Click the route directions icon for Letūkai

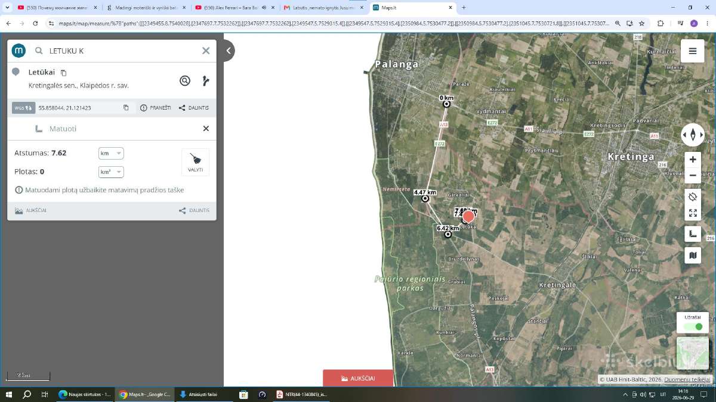(x=206, y=81)
